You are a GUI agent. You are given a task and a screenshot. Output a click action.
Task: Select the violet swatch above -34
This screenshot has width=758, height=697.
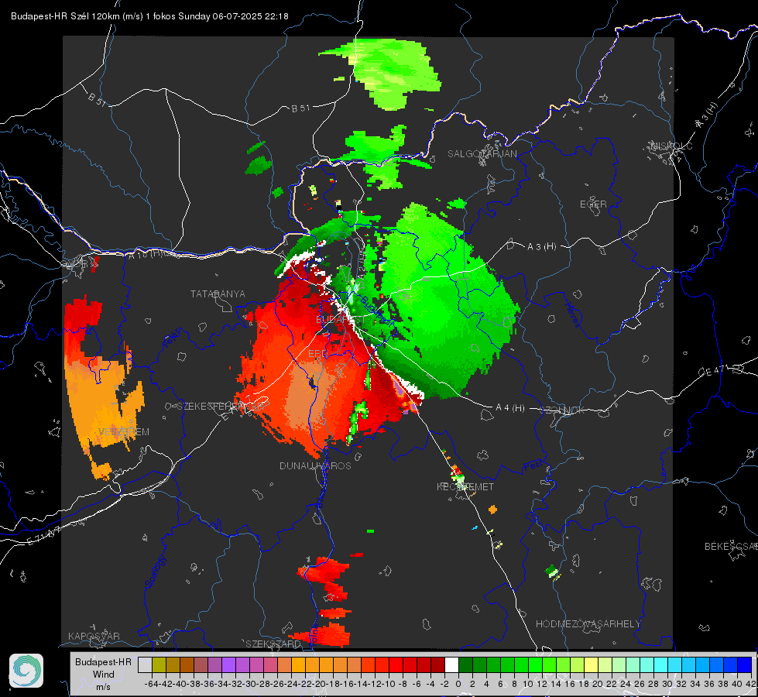(228, 664)
